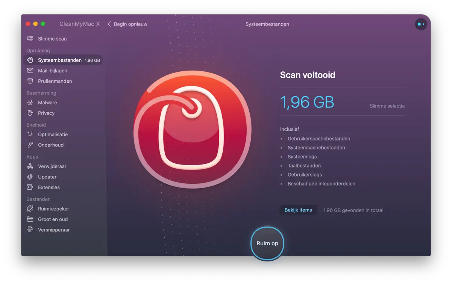The width and height of the screenshot is (452, 284).
Task: Click the Mail-bijlagen envelope icon
Action: [x=30, y=71]
